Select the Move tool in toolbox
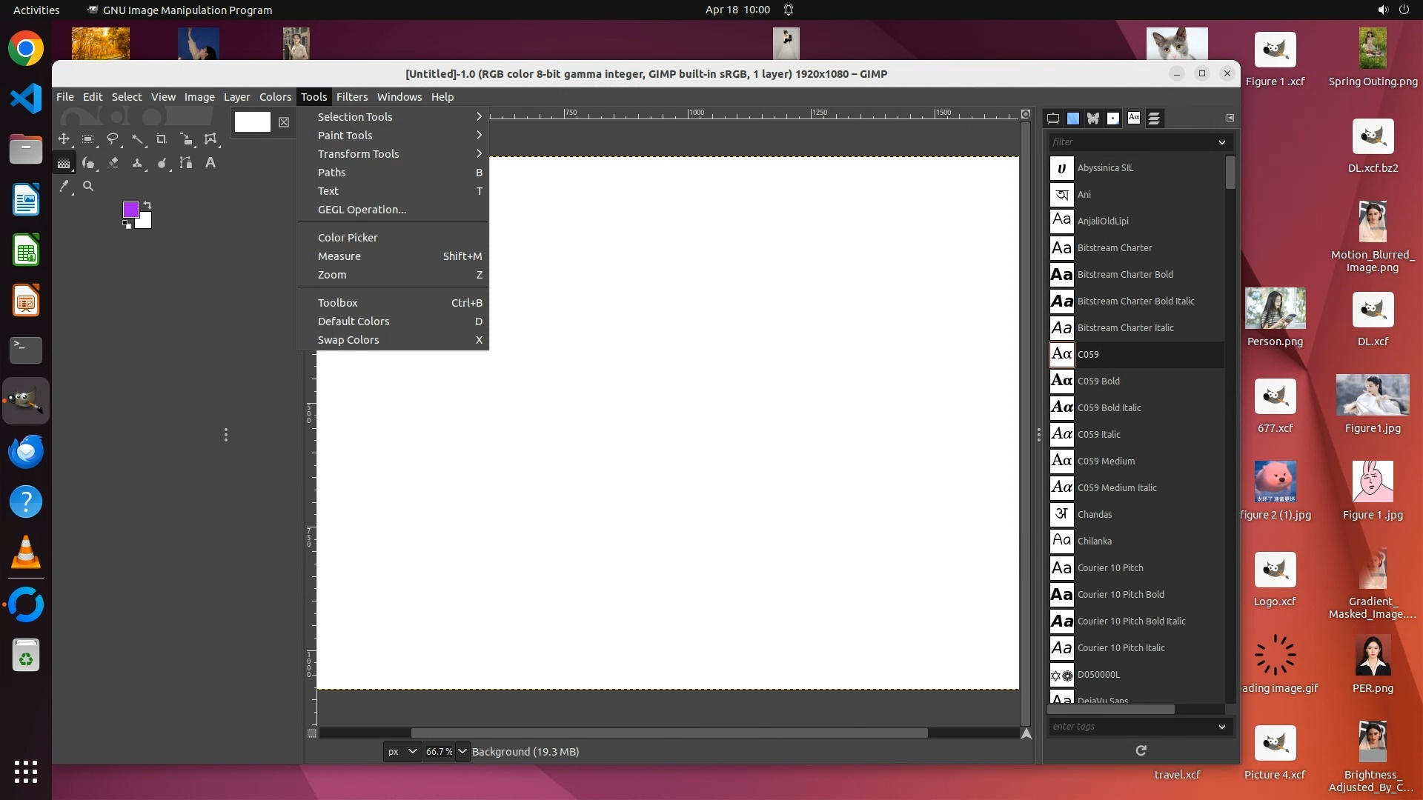 [x=64, y=139]
